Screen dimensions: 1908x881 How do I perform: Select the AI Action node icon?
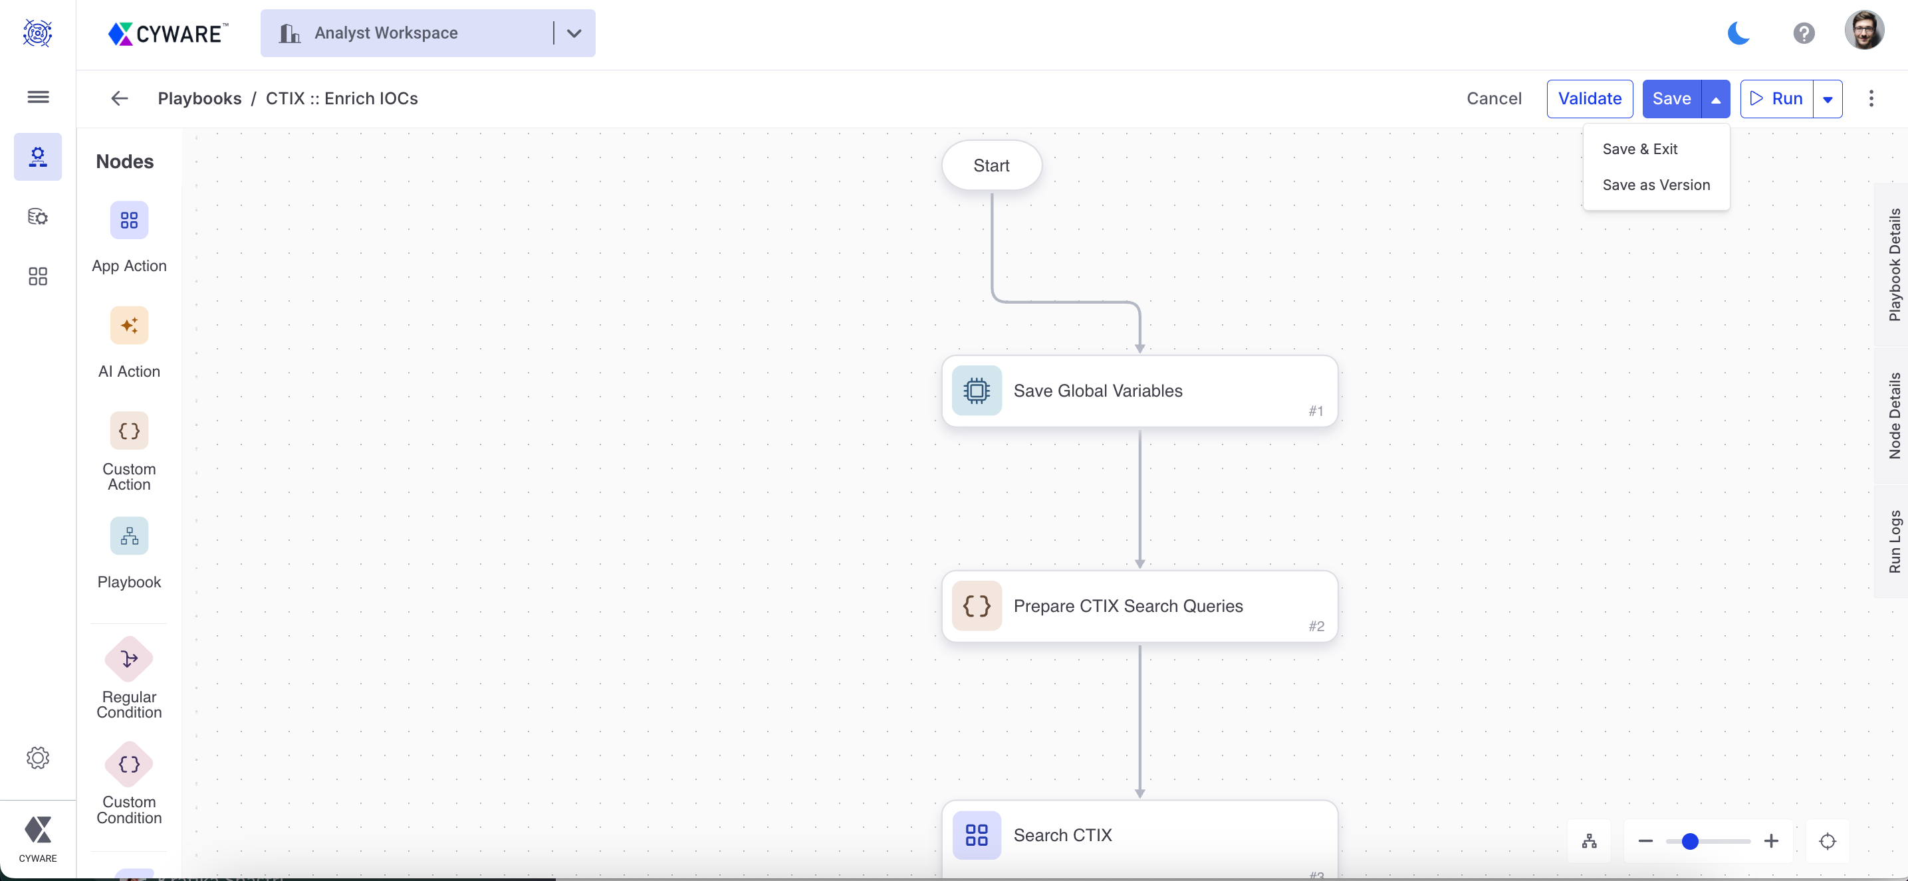129,325
